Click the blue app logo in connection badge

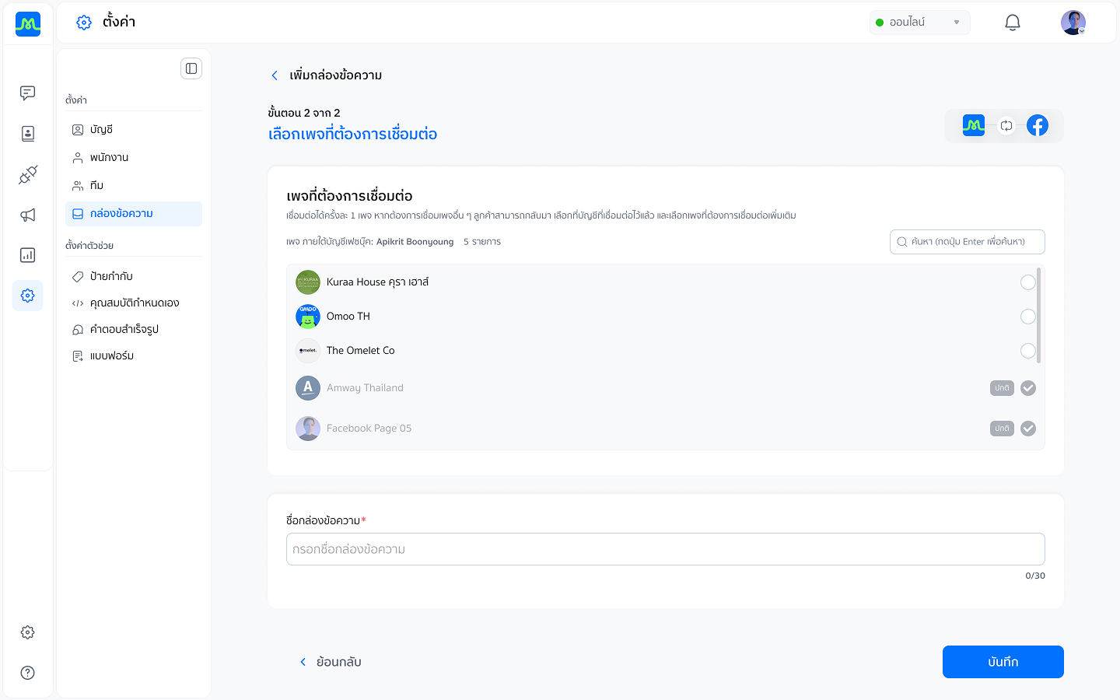[974, 125]
